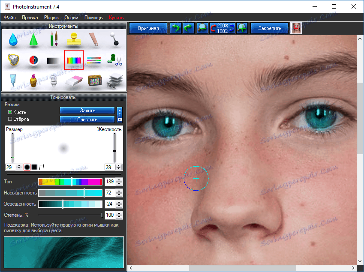Click the Залить button
364x272 pixels.
(x=87, y=111)
